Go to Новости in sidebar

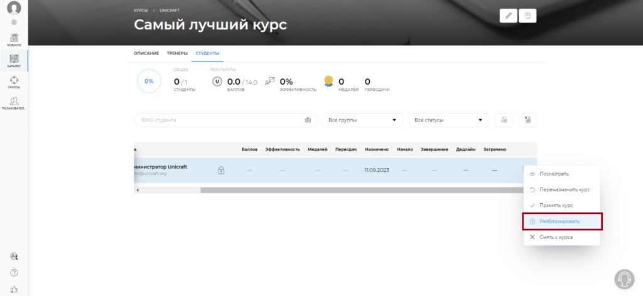[x=14, y=40]
